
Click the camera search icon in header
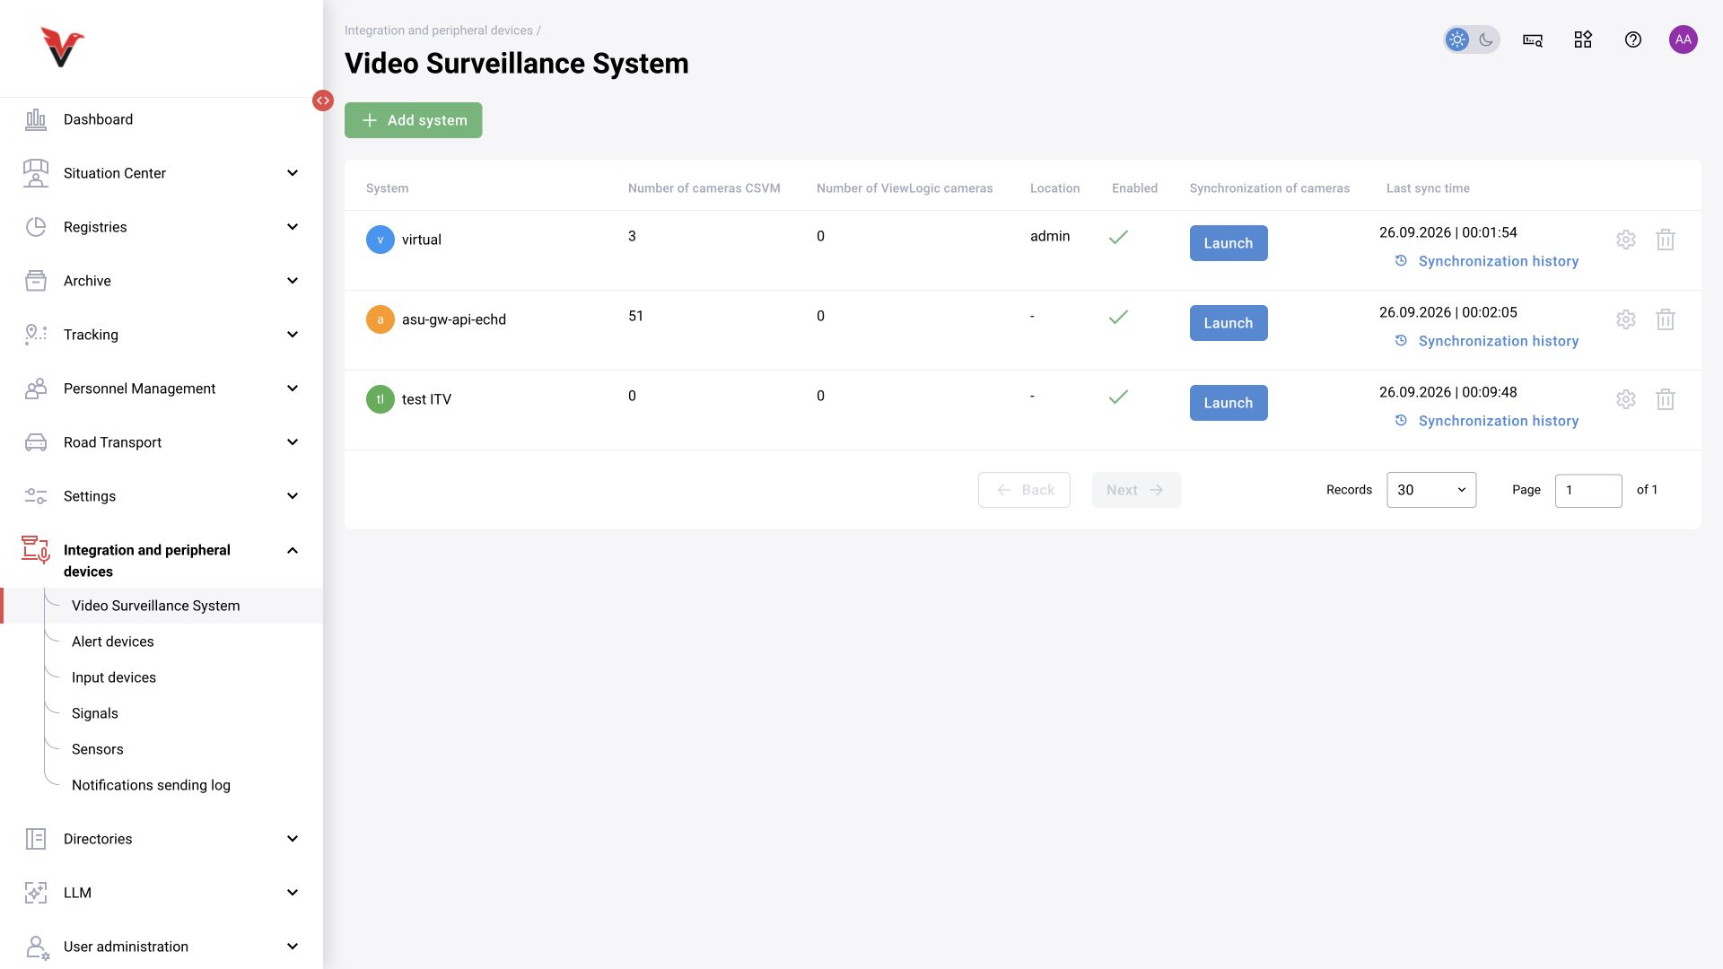click(x=1532, y=39)
